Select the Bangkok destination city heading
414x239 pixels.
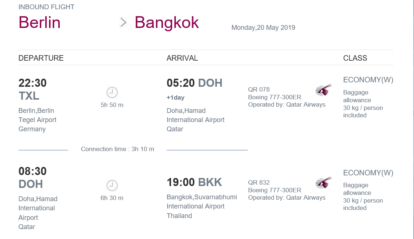point(167,22)
